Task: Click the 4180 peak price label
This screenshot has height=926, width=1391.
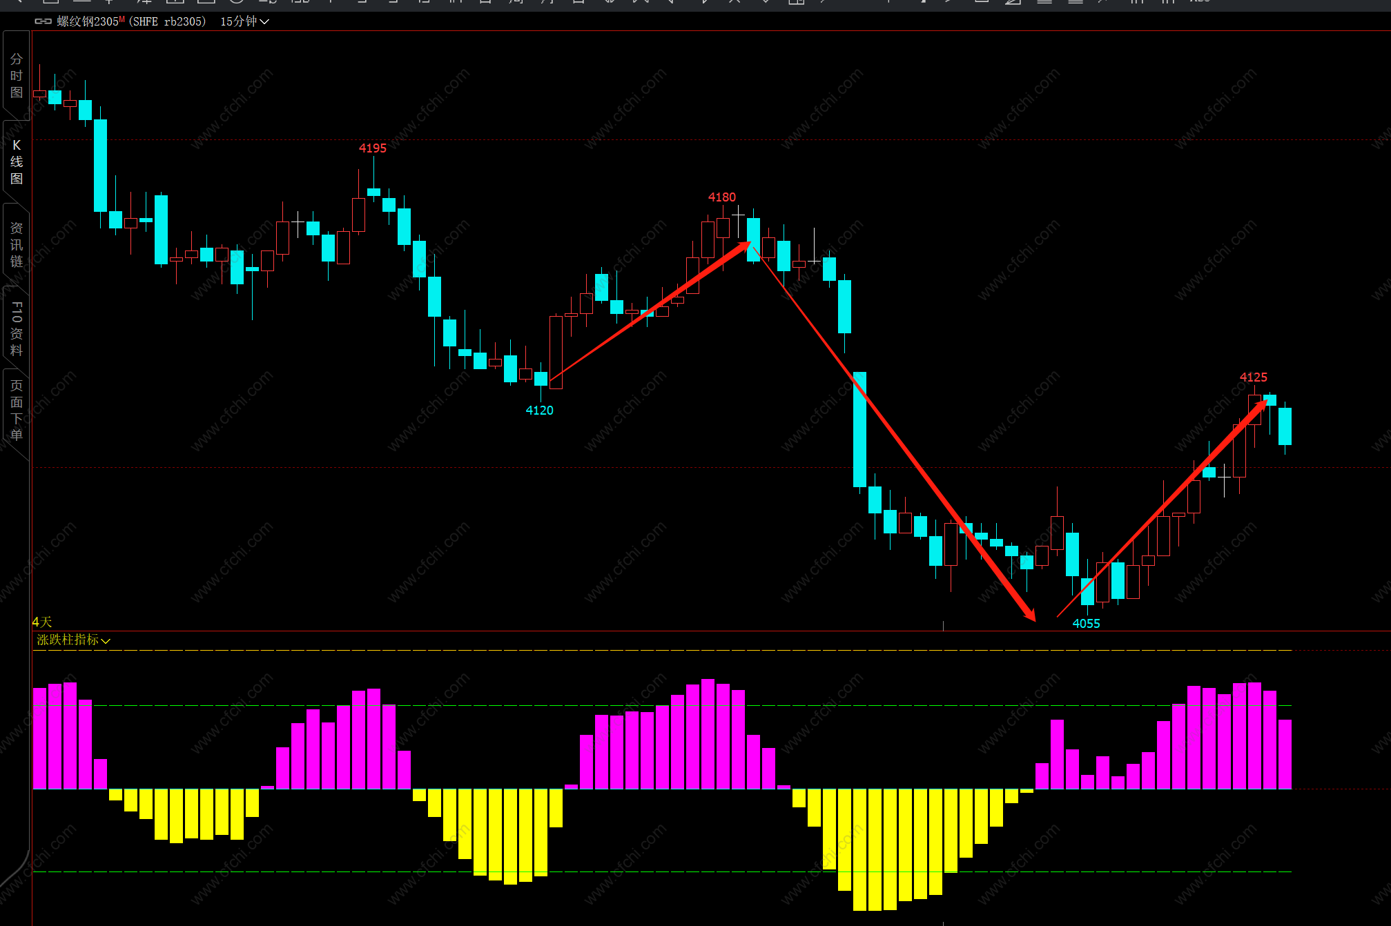Action: (x=721, y=197)
